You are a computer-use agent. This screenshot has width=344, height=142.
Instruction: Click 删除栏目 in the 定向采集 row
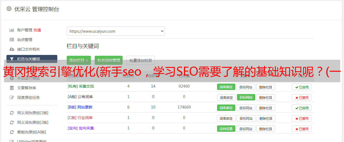pos(266,129)
